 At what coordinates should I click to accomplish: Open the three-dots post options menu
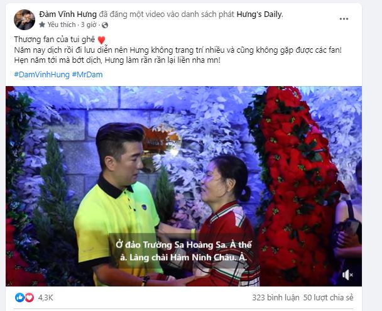[344, 19]
